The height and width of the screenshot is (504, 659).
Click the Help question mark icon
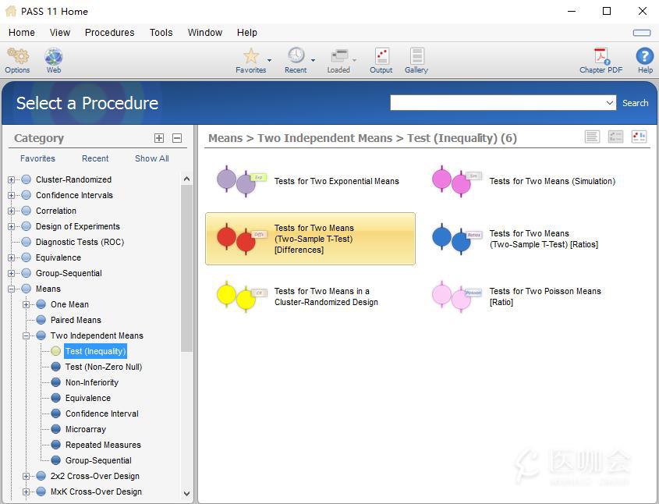pyautogui.click(x=644, y=56)
